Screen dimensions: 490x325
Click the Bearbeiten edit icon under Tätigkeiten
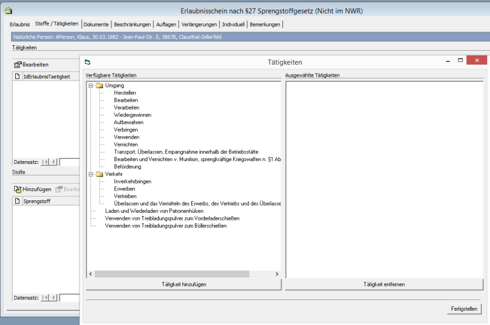[17, 65]
